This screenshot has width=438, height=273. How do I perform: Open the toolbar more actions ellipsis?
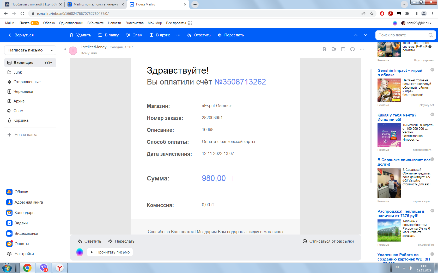[x=178, y=35]
